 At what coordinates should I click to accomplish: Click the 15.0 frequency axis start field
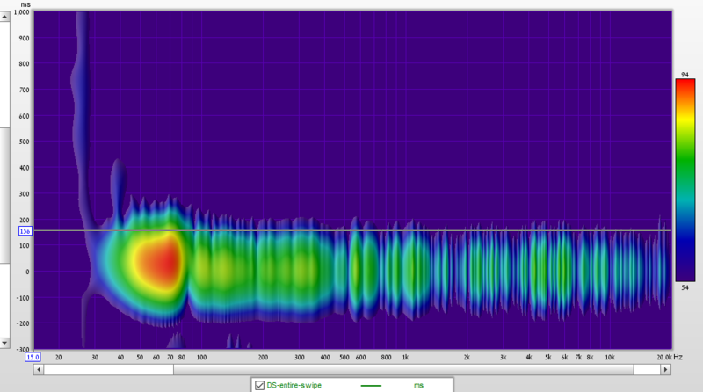[x=33, y=357]
